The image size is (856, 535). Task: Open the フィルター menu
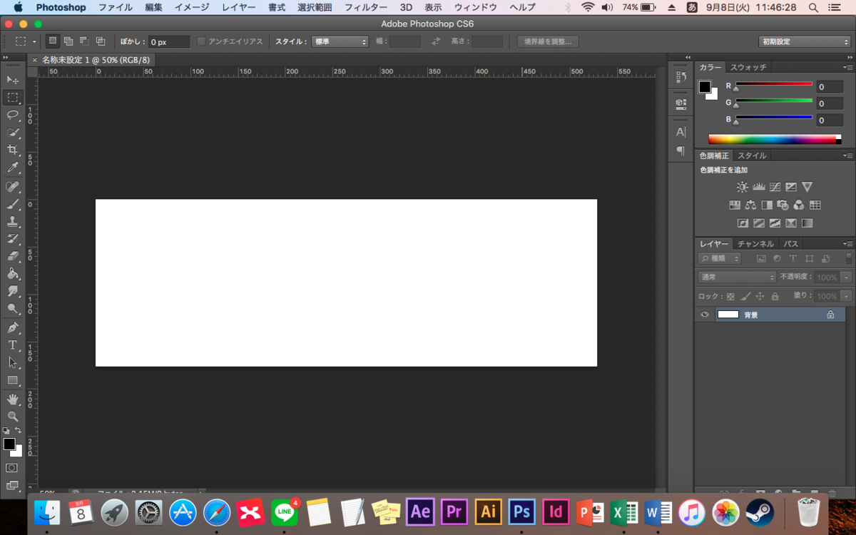coord(366,7)
